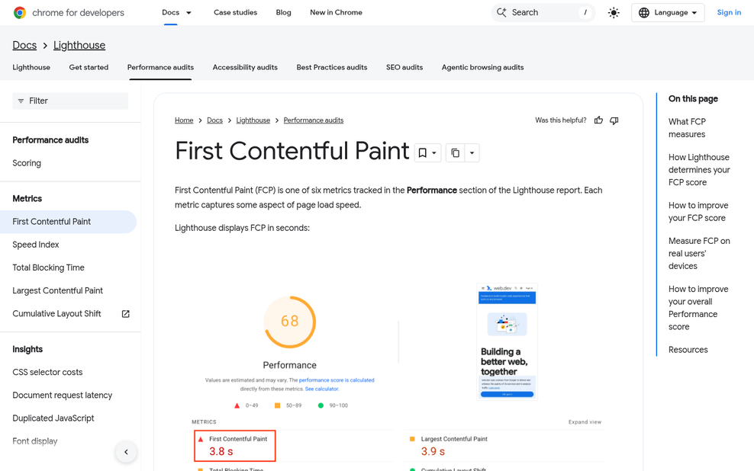Image resolution: width=754 pixels, height=471 pixels.
Task: Jump to Measure FCP on real users' devices
Action: (x=699, y=254)
